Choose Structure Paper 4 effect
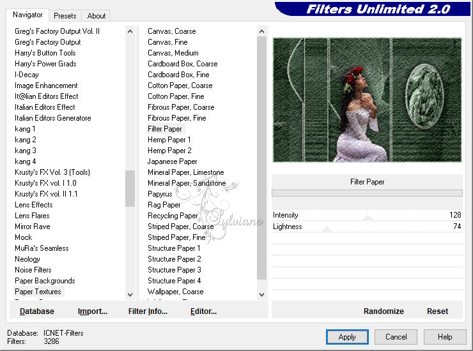This screenshot has height=351, width=473. [x=174, y=281]
